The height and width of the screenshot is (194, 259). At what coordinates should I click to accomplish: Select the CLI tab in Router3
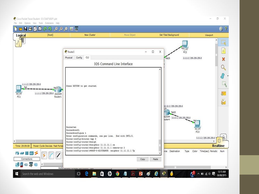coord(87,57)
